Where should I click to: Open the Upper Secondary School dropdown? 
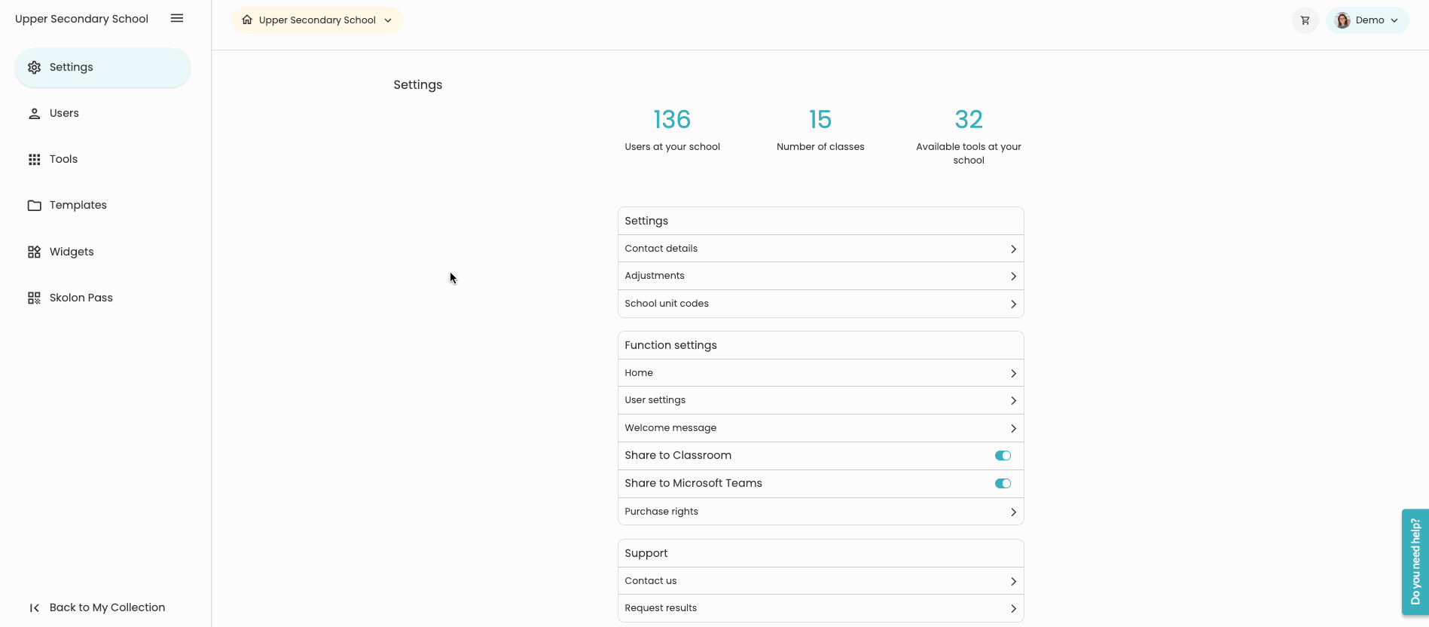click(317, 20)
